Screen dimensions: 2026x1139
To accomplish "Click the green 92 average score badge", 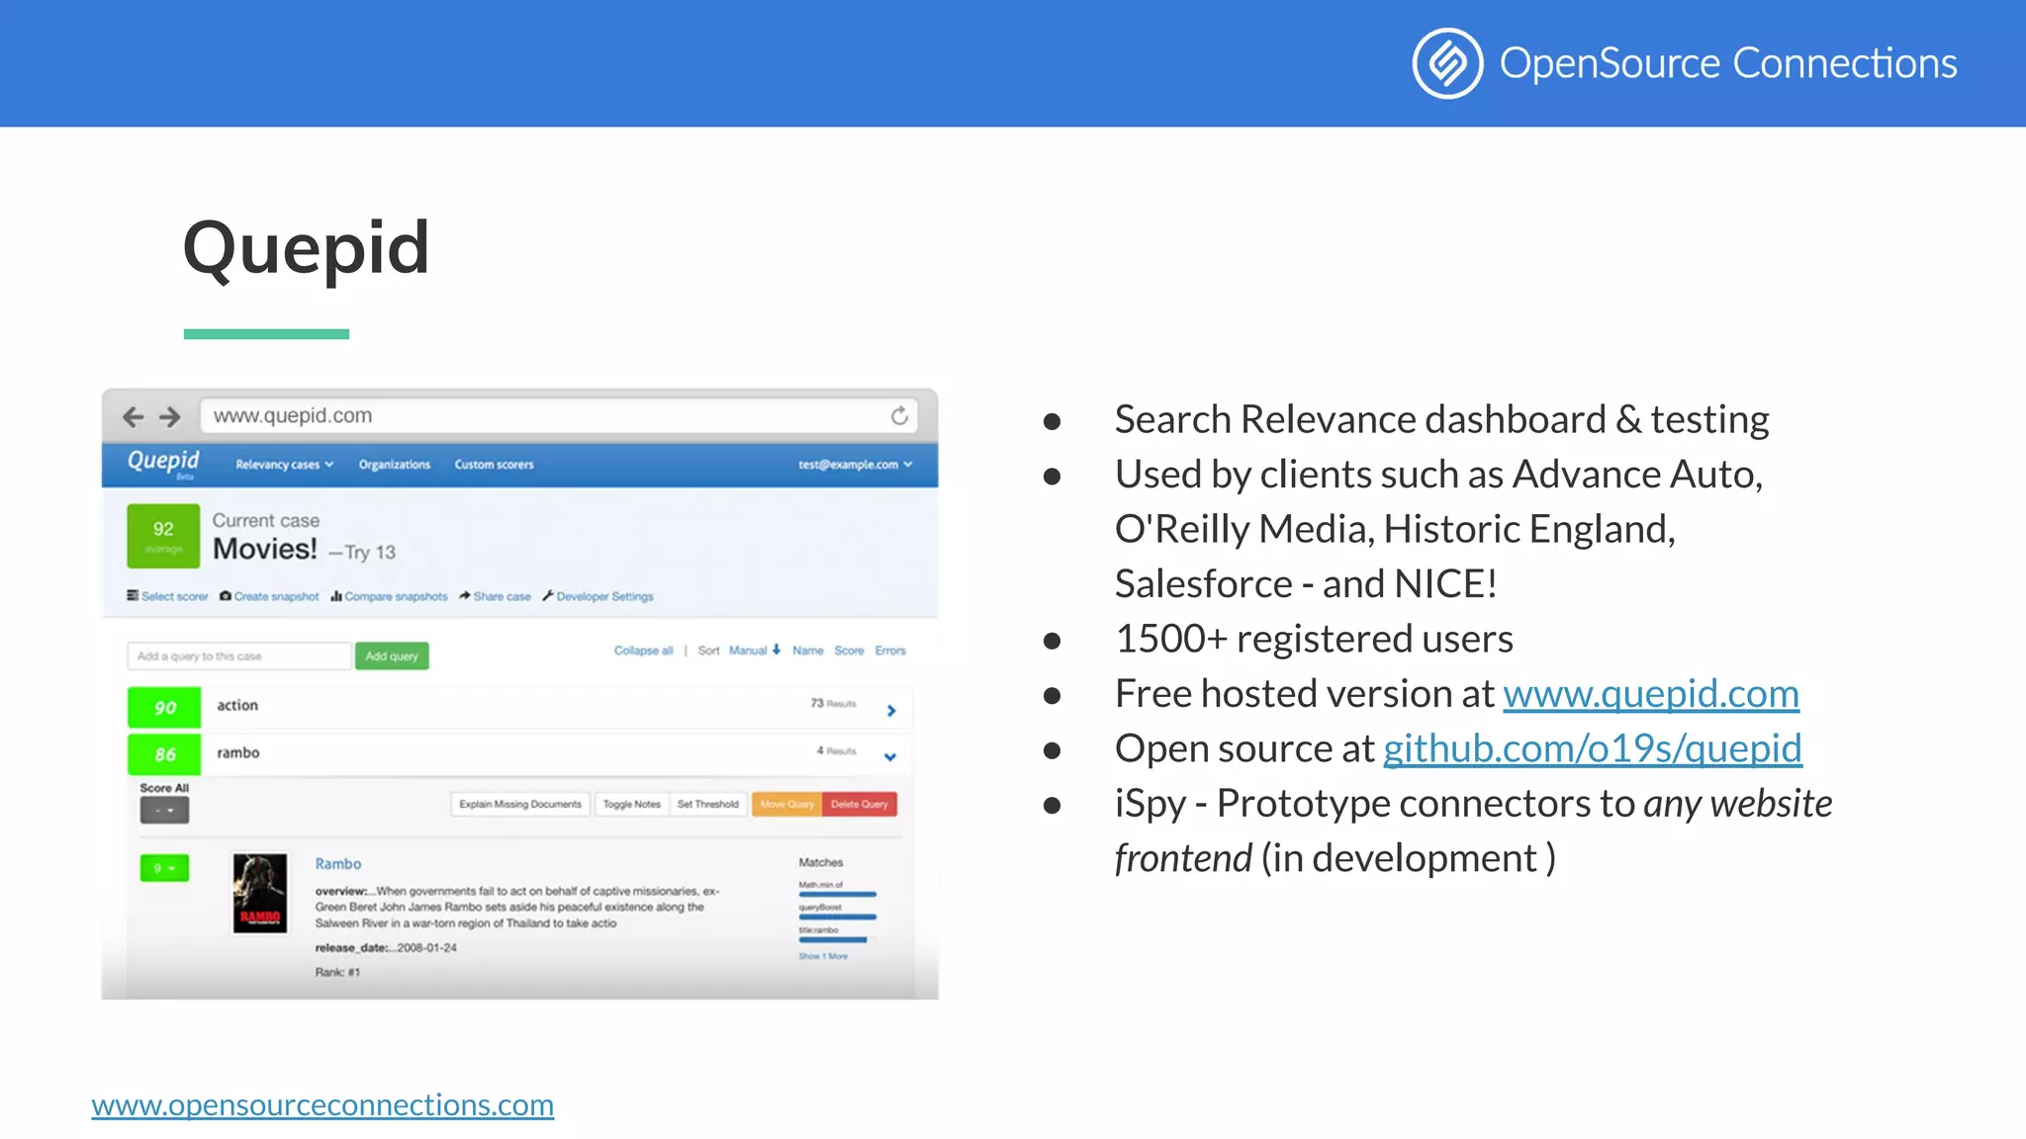I will (x=163, y=536).
